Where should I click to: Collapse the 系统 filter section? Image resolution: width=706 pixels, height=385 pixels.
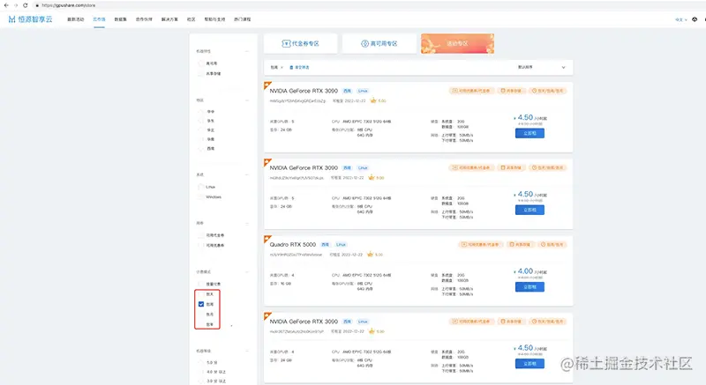(x=247, y=174)
